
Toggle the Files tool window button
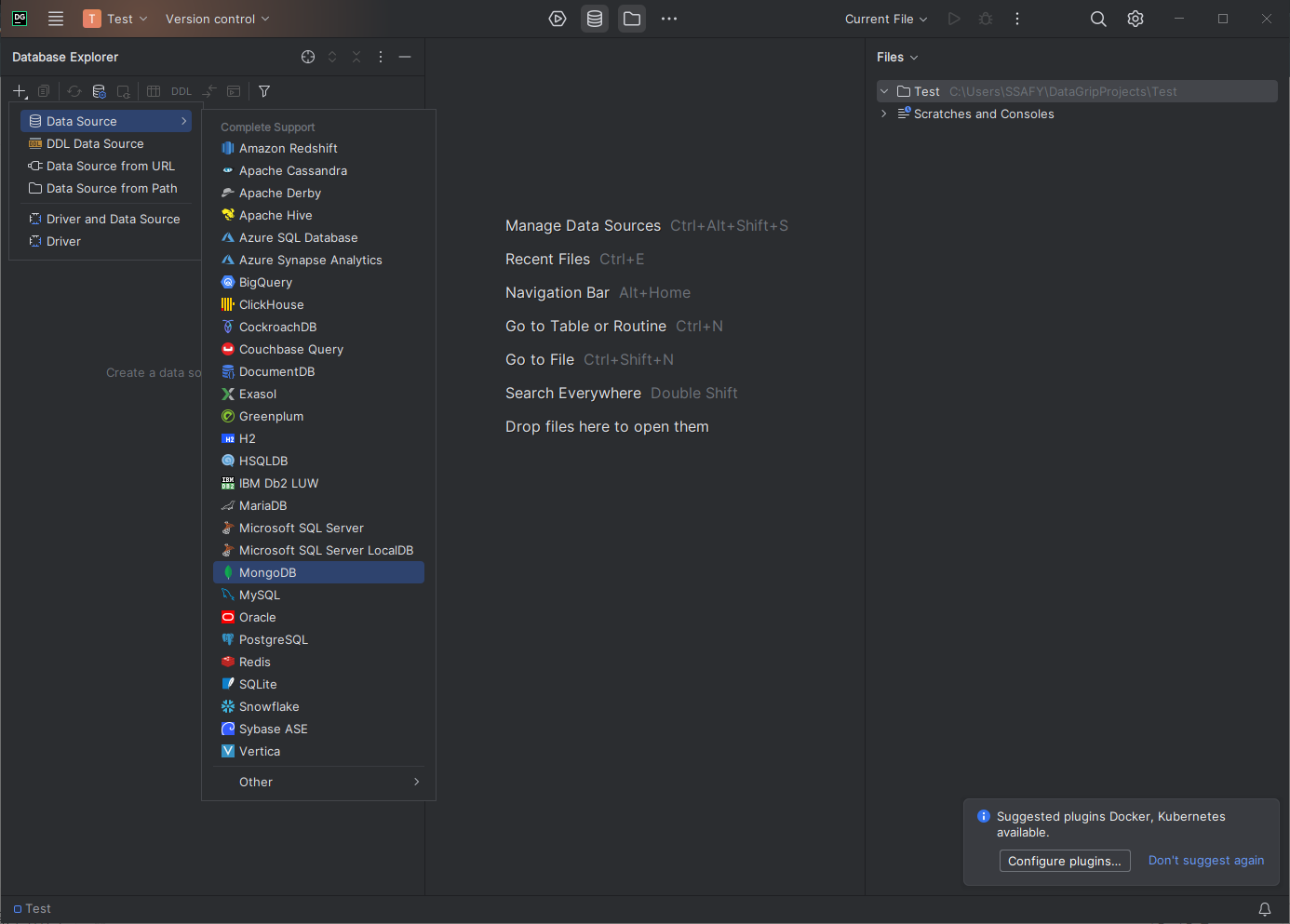point(632,19)
